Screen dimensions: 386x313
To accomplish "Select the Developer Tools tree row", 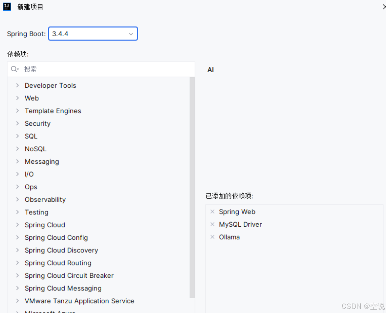I will pyautogui.click(x=98, y=85).
